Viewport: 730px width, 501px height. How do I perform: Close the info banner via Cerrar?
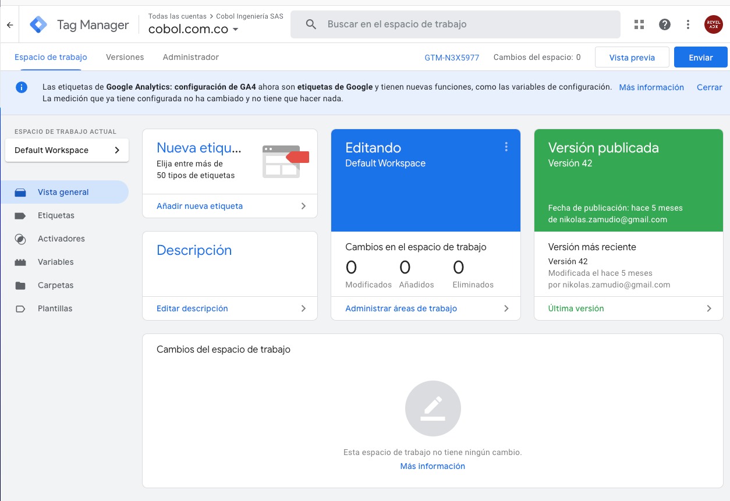[709, 87]
